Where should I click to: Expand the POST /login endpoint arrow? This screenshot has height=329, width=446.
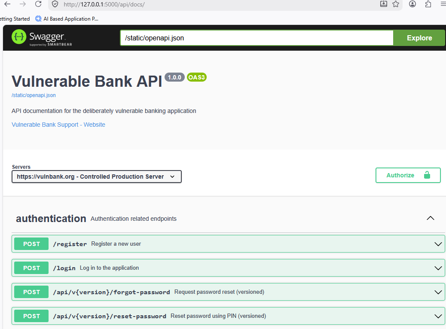click(438, 268)
